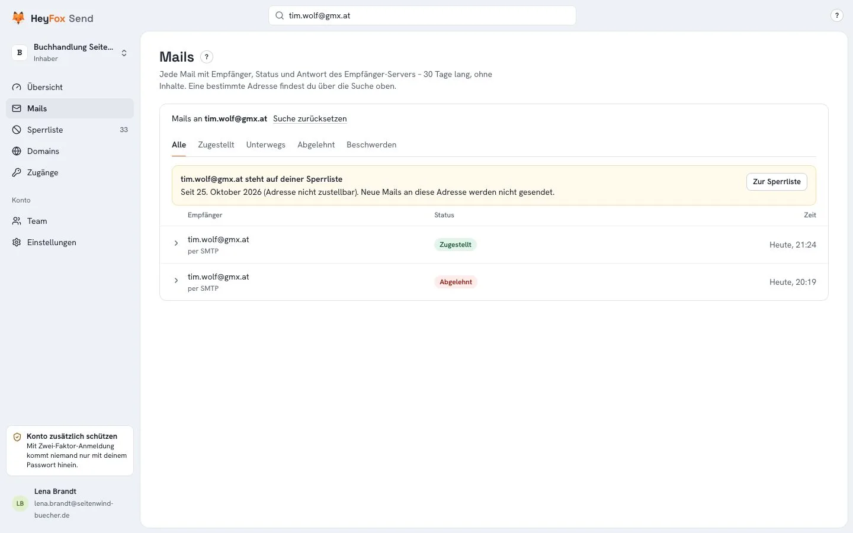This screenshot has height=533, width=853.
Task: Click the Team people icon
Action: coord(17,221)
